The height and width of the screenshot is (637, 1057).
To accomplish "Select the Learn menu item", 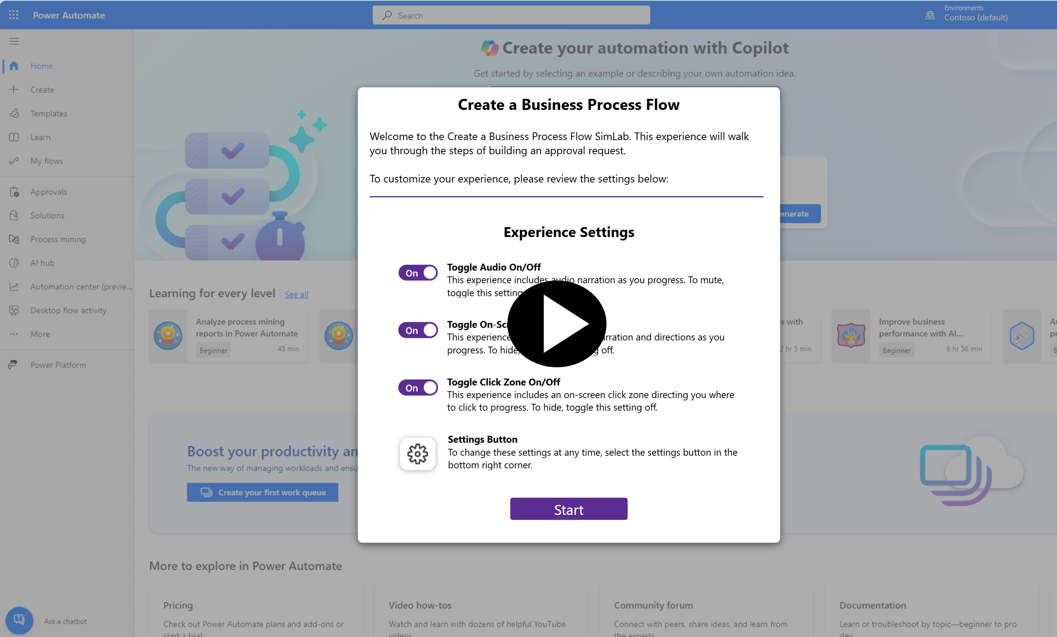I will (x=40, y=137).
